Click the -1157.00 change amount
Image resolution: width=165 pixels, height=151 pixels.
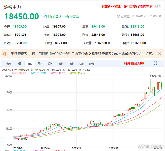point(52,16)
